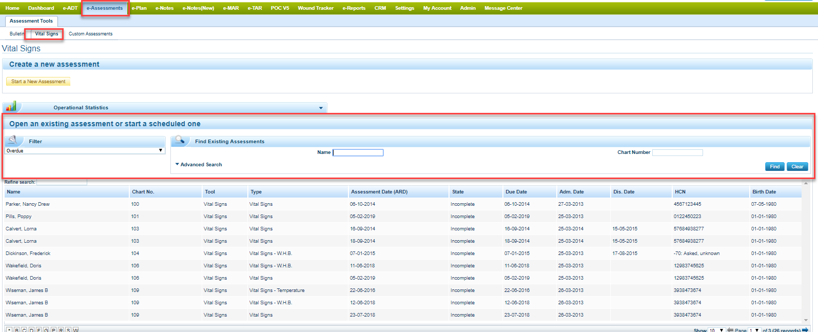This screenshot has width=818, height=332.
Task: Open the Show records per page dropdown
Action: (716, 330)
